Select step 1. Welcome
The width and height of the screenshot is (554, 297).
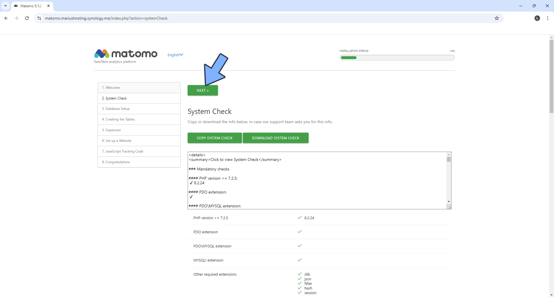[x=139, y=88]
